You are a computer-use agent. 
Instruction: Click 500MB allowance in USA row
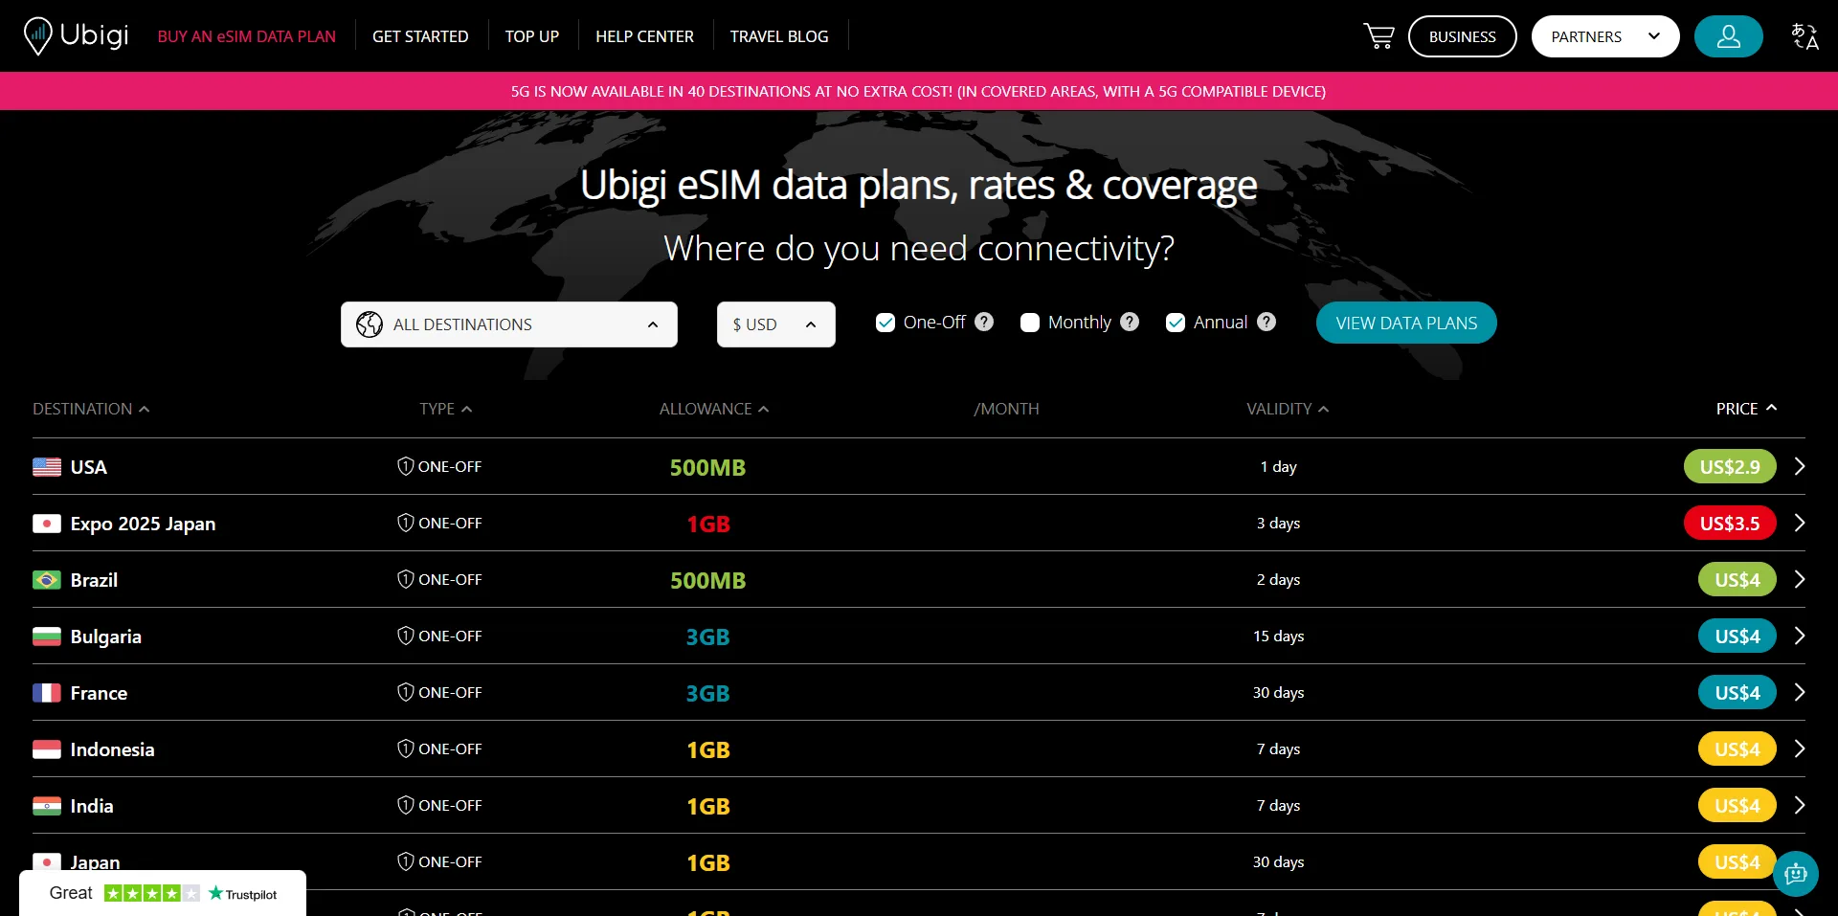tap(707, 467)
